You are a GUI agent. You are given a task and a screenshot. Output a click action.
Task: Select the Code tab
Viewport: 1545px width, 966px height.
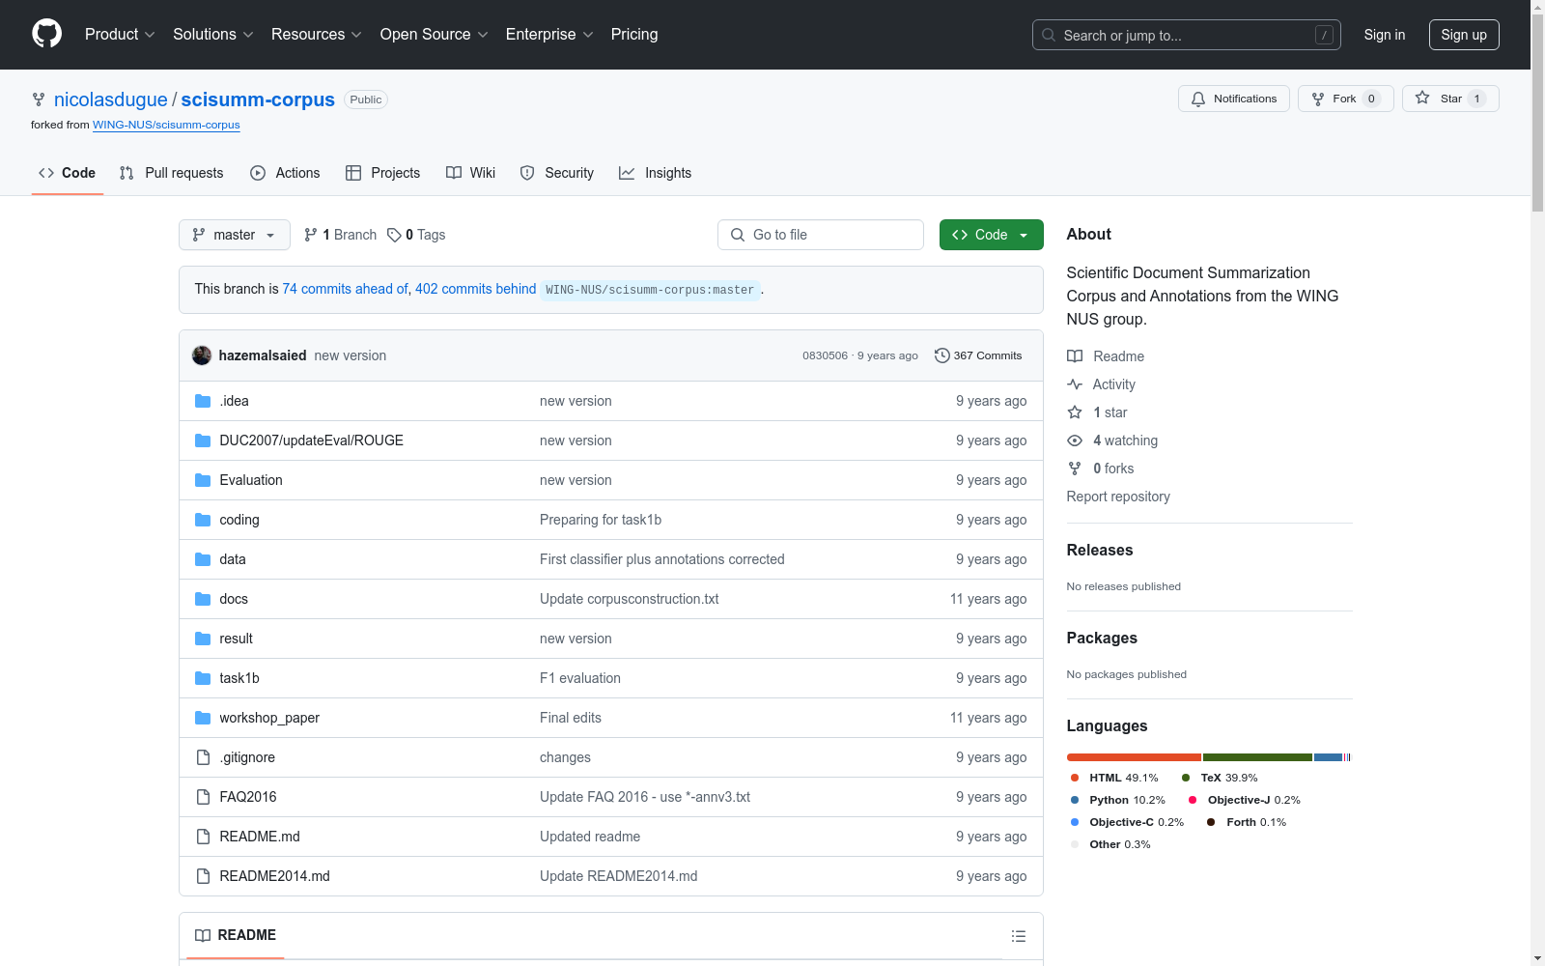[x=68, y=173]
